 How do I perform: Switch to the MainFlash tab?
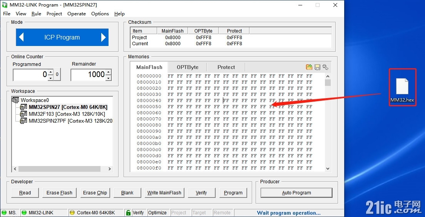(x=149, y=67)
